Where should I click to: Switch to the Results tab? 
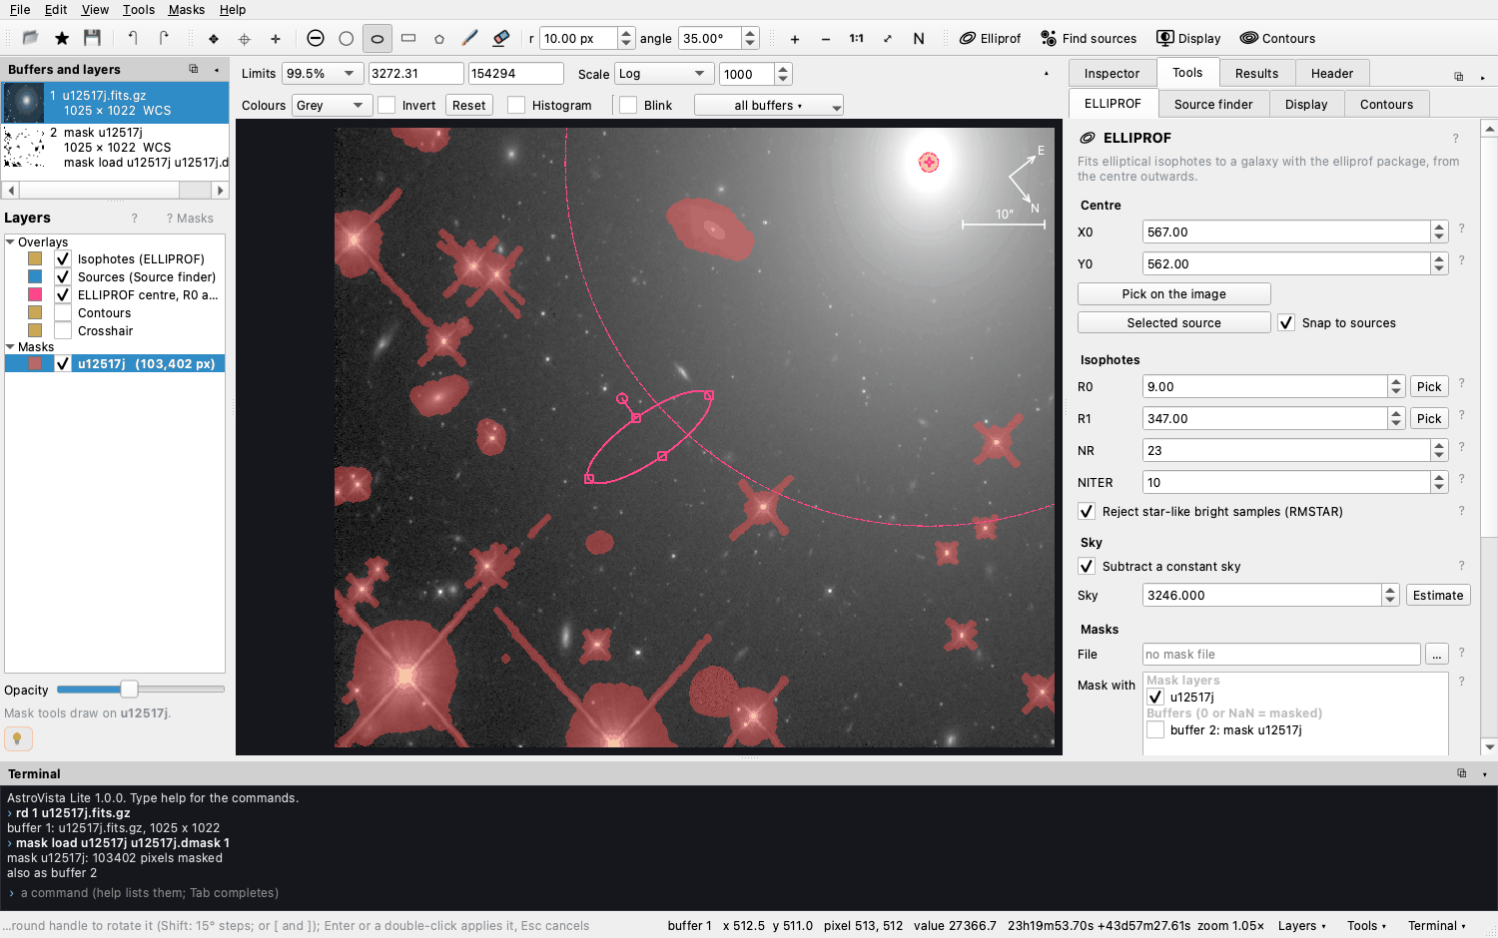pos(1256,73)
